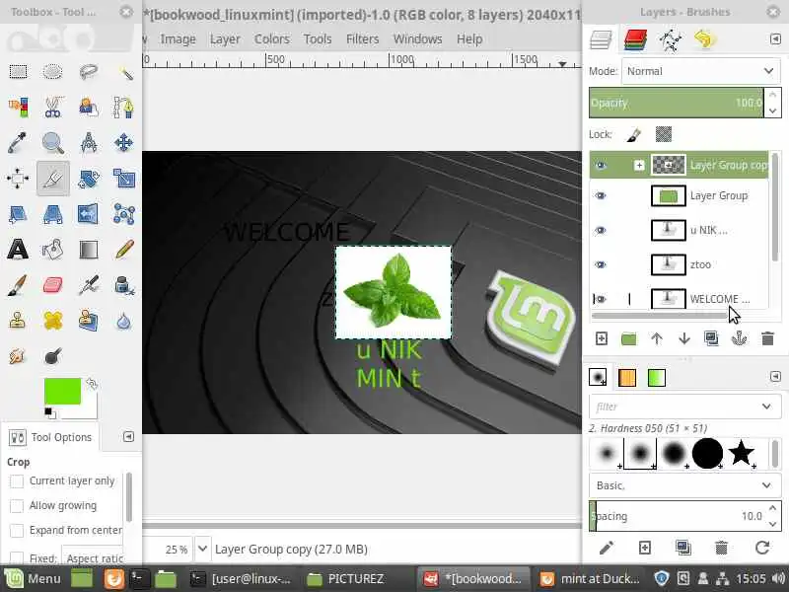The height and width of the screenshot is (592, 789).
Task: Open Tool Options configure menu arrow
Action: (x=128, y=436)
